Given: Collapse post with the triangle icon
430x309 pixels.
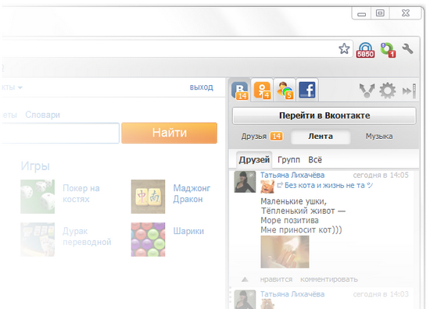Looking at the screenshot, I should 245,279.
